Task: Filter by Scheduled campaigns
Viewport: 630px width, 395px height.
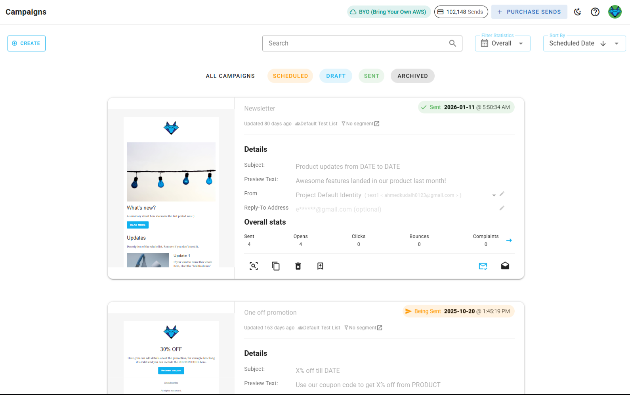Action: click(x=290, y=76)
